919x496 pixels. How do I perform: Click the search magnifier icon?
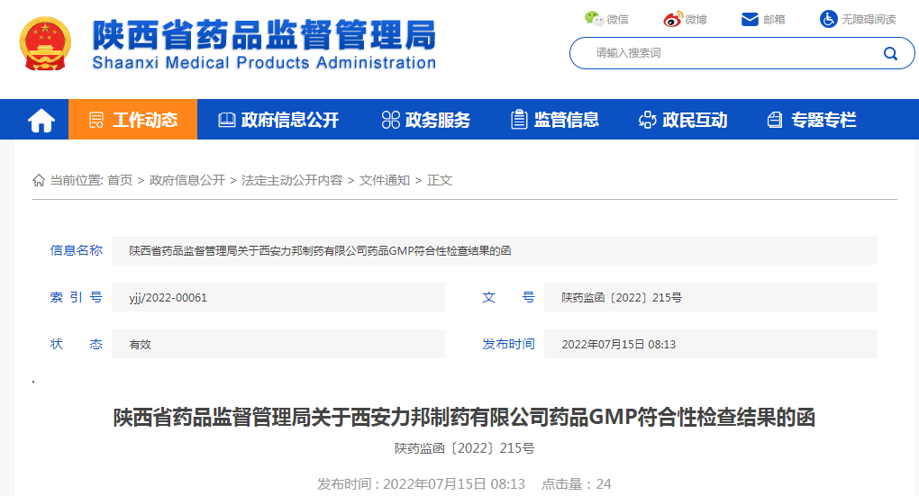[890, 53]
